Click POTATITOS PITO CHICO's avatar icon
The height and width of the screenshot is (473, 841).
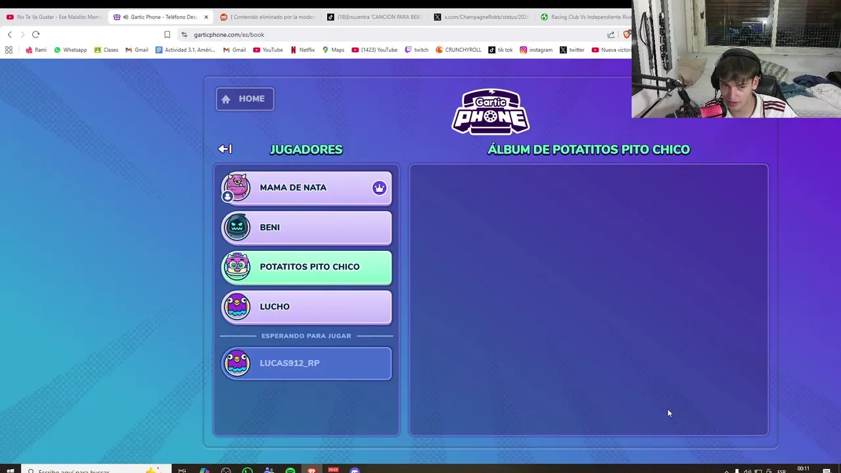(x=237, y=267)
